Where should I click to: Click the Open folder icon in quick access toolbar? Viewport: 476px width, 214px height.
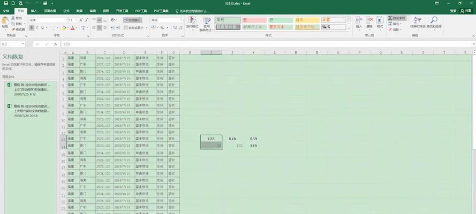pos(45,3)
